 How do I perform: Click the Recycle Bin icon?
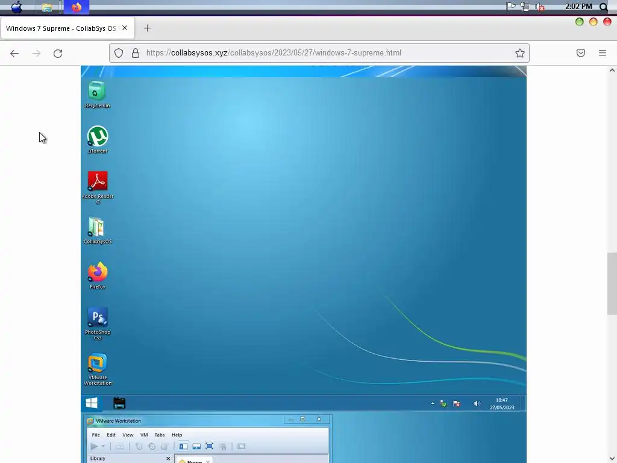pyautogui.click(x=97, y=95)
